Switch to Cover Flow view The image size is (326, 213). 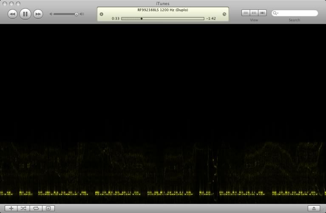click(262, 13)
